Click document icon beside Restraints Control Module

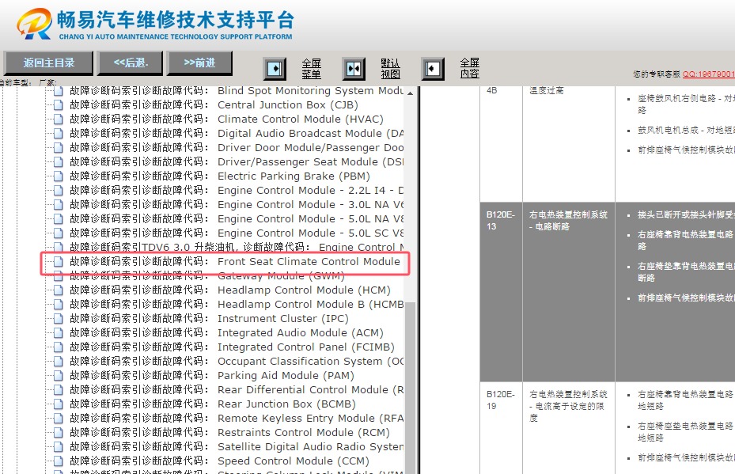point(58,433)
